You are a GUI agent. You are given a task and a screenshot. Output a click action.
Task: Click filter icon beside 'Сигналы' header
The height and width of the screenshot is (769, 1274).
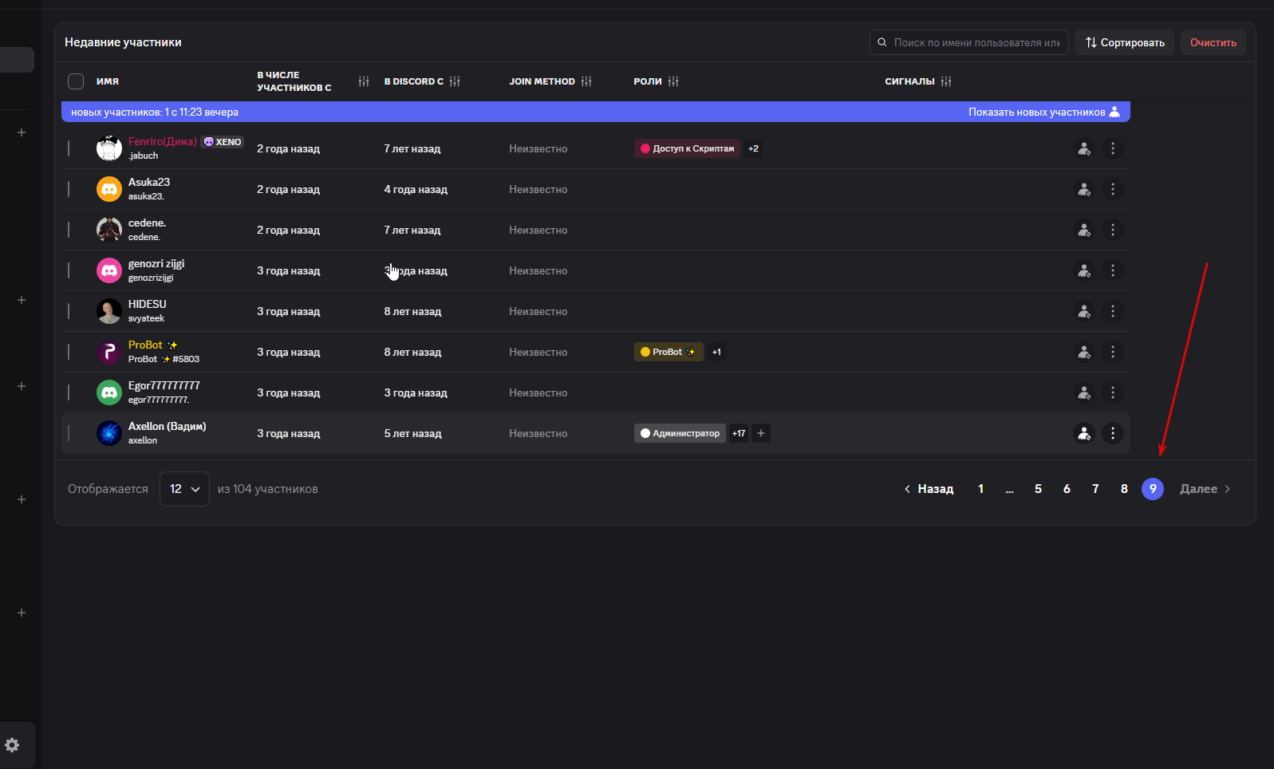(946, 81)
